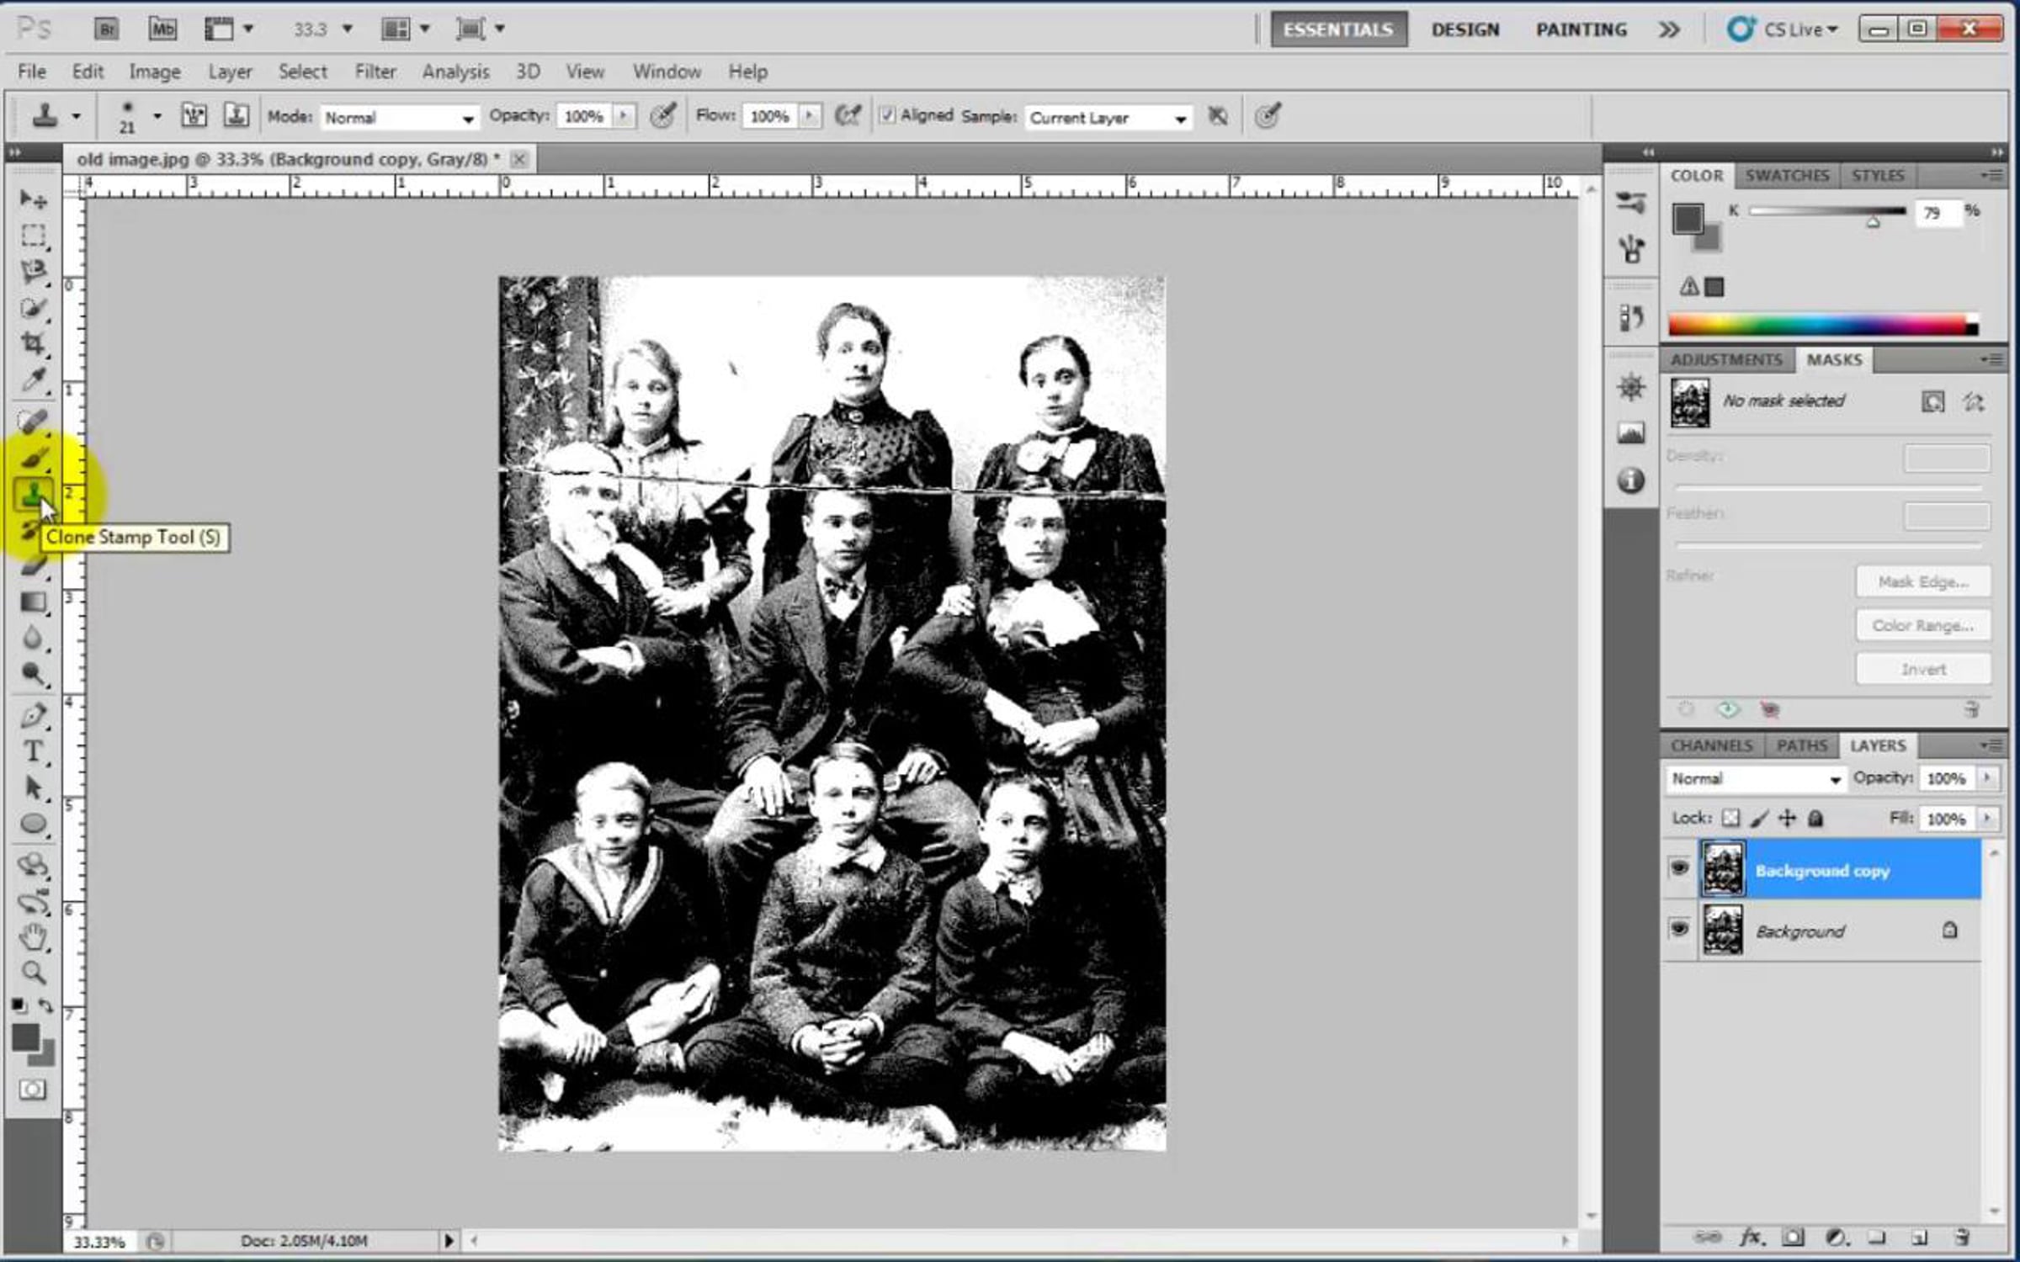Open the layer blend mode Normal dropdown
The width and height of the screenshot is (2020, 1262).
[x=1754, y=779]
